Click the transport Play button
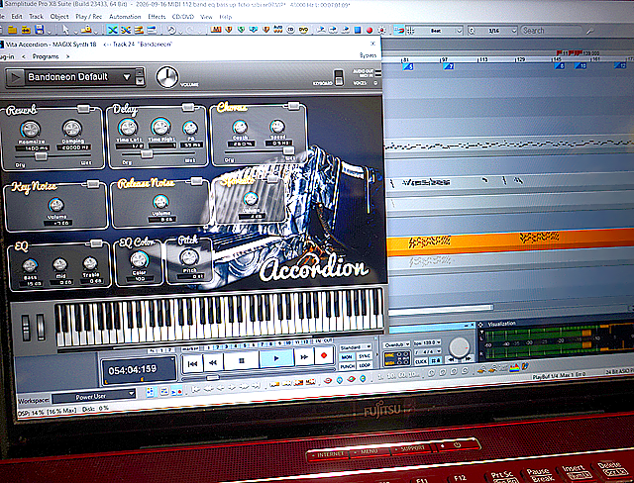 point(276,358)
